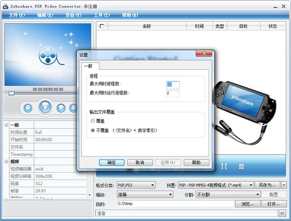The width and height of the screenshot is (291, 221).
Task: Open the 工具(T) menu
Action: (x=102, y=15)
